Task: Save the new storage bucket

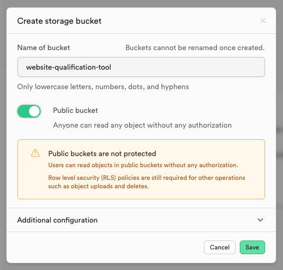Action: click(x=252, y=247)
